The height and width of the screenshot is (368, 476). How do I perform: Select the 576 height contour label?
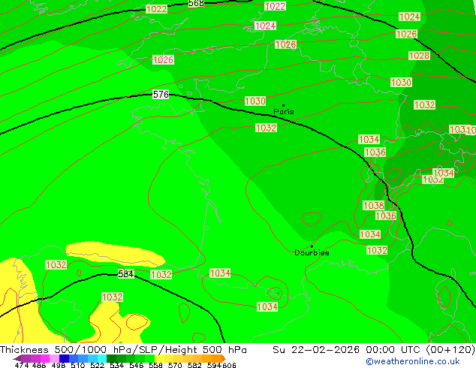(161, 95)
